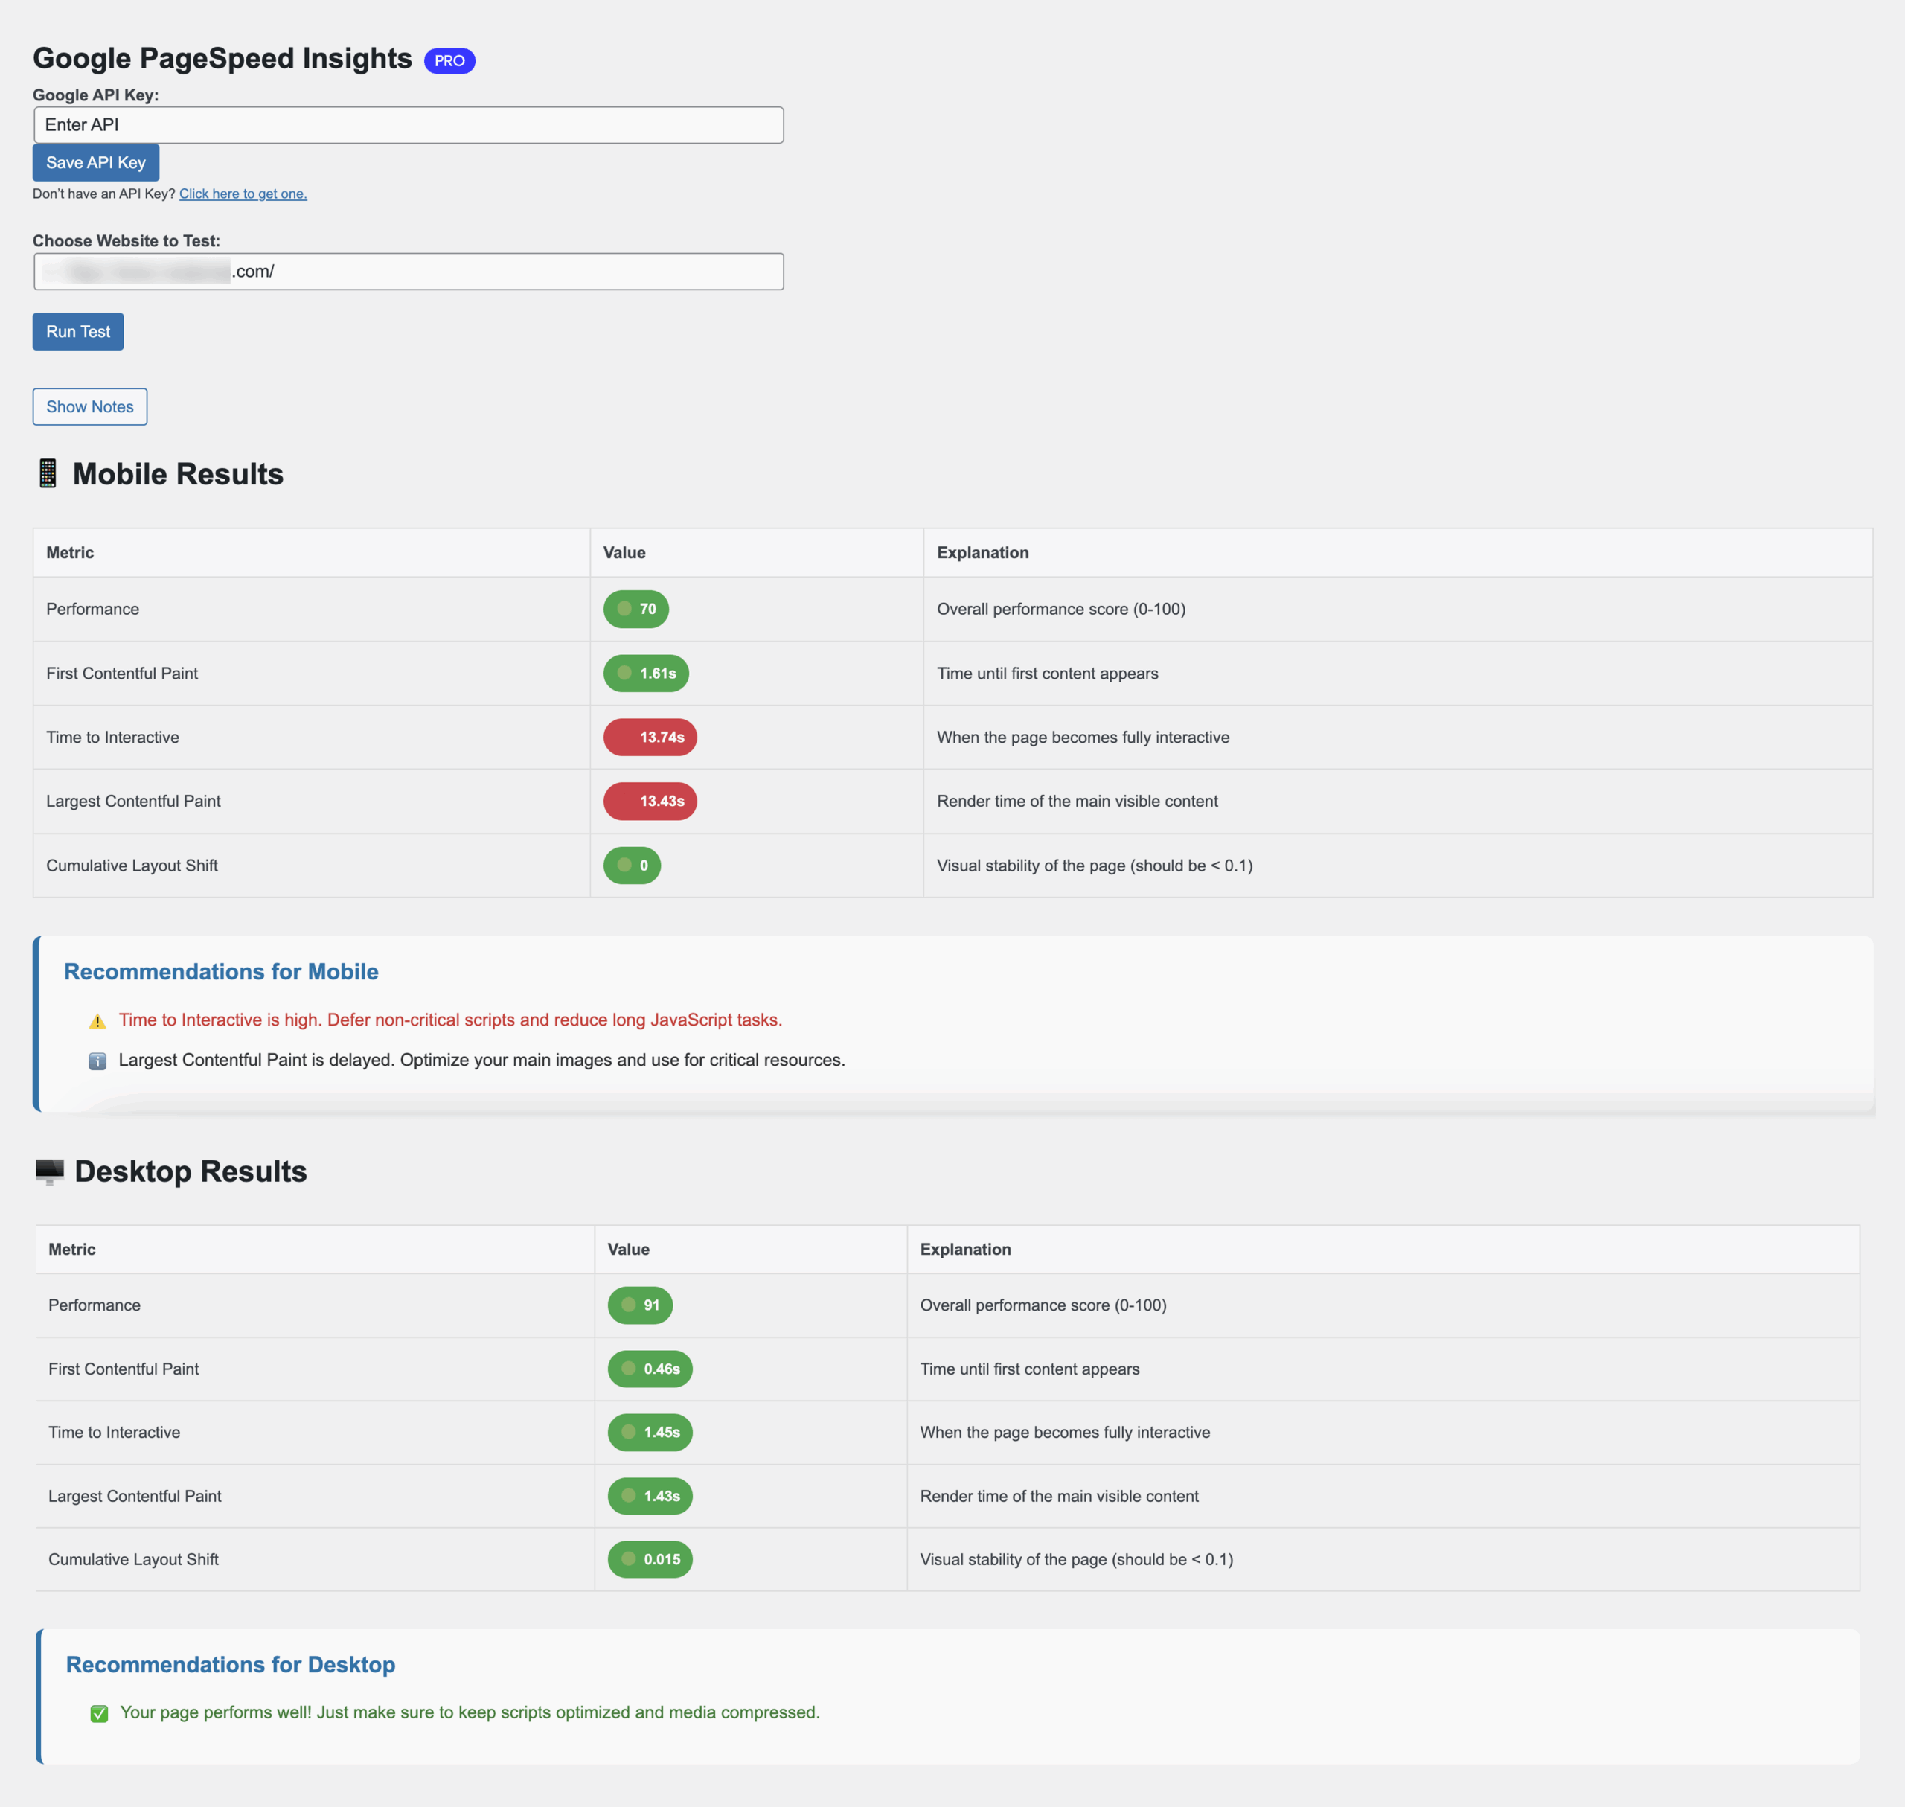Screen dimensions: 1905x1807
Task: Click mobile 'Time until first content appears' explanation
Action: coord(1048,674)
